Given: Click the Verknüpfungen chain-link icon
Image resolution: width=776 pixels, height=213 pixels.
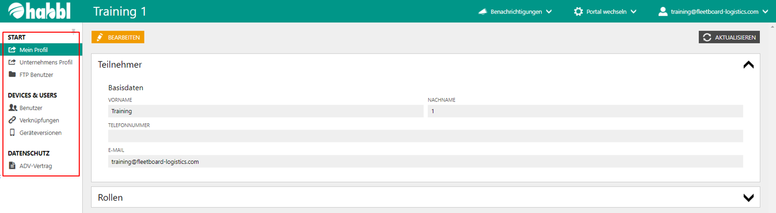Looking at the screenshot, I should coord(12,120).
